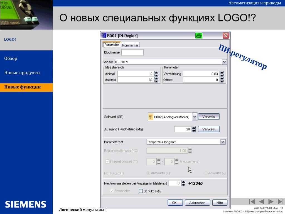
Task: Adjust Offset spinner arrows
Action: [222, 80]
